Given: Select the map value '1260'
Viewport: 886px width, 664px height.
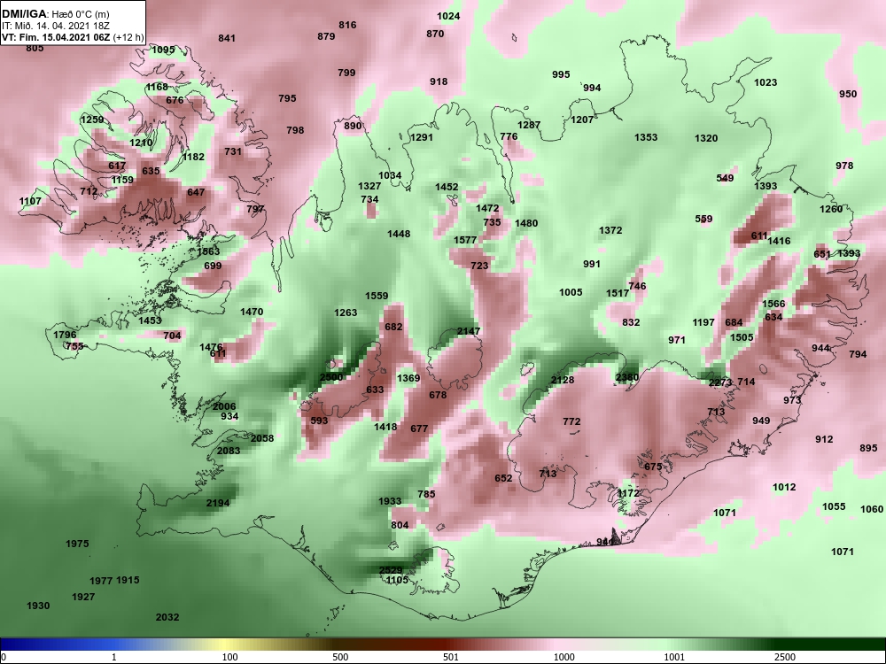Looking at the screenshot, I should tap(831, 210).
